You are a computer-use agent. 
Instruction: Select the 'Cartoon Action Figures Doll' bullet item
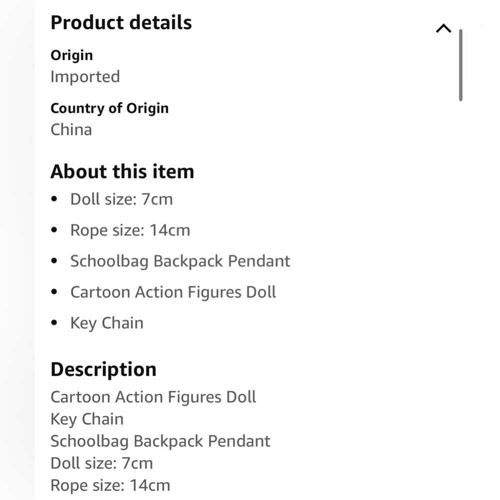pos(173,292)
